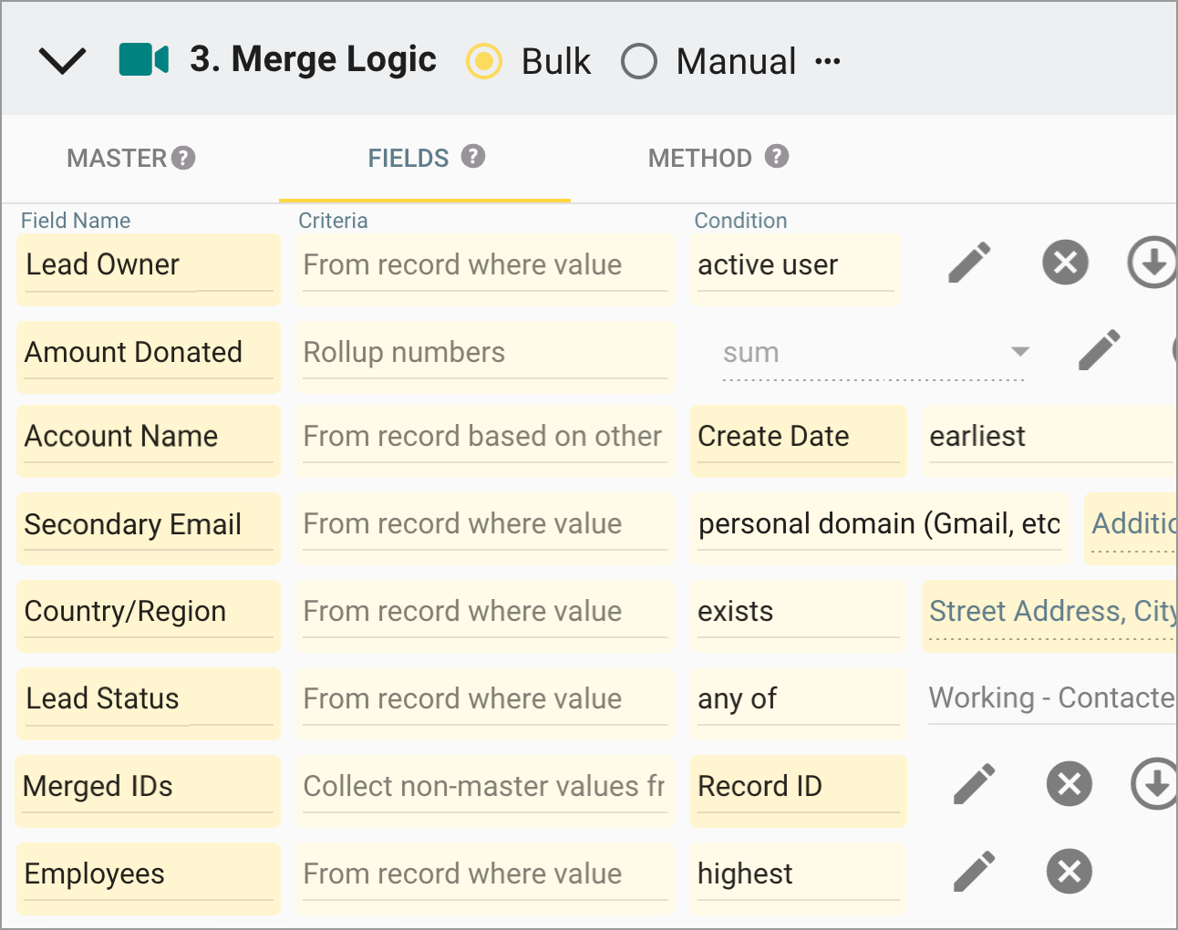Collapse the Merge Logic section with the chevron
The width and height of the screenshot is (1178, 930).
(x=62, y=60)
